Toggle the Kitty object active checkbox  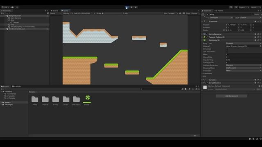pyautogui.click(x=208, y=15)
